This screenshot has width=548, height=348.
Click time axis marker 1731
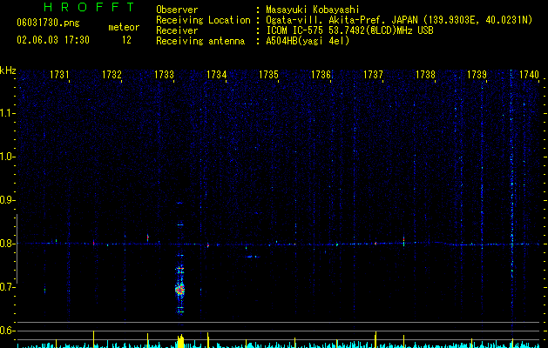point(59,75)
